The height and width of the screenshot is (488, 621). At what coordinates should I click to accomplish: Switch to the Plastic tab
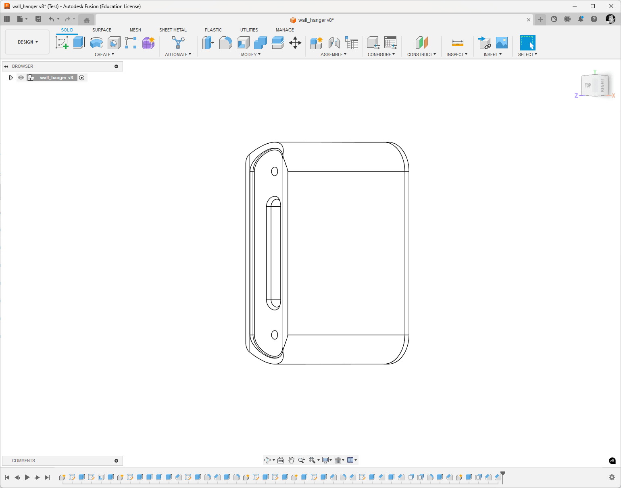(213, 30)
